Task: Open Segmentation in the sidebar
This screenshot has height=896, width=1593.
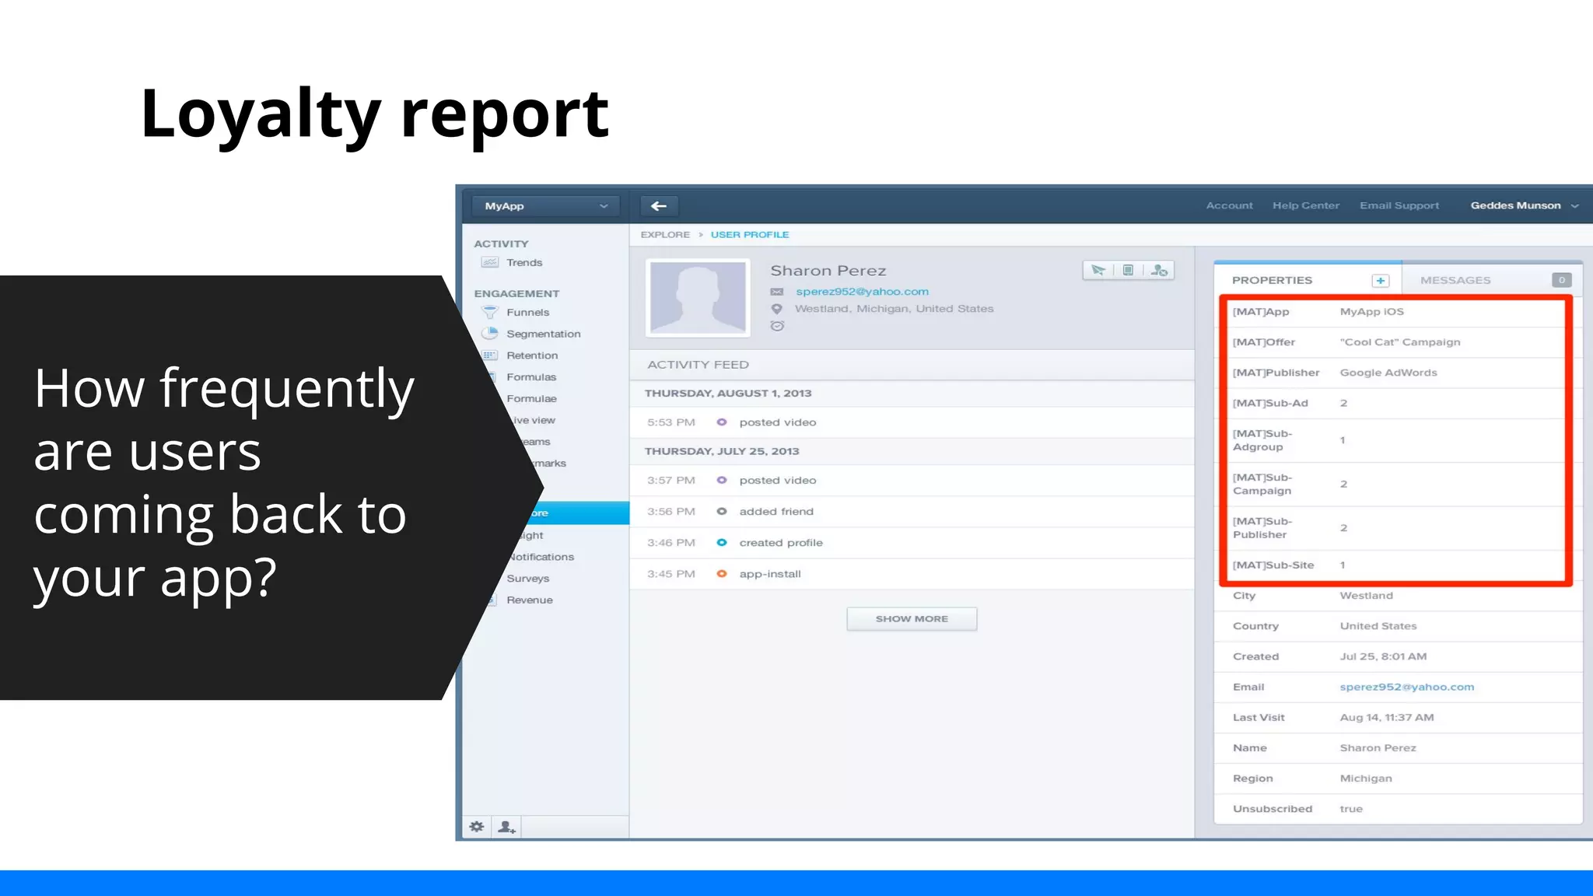Action: (543, 334)
